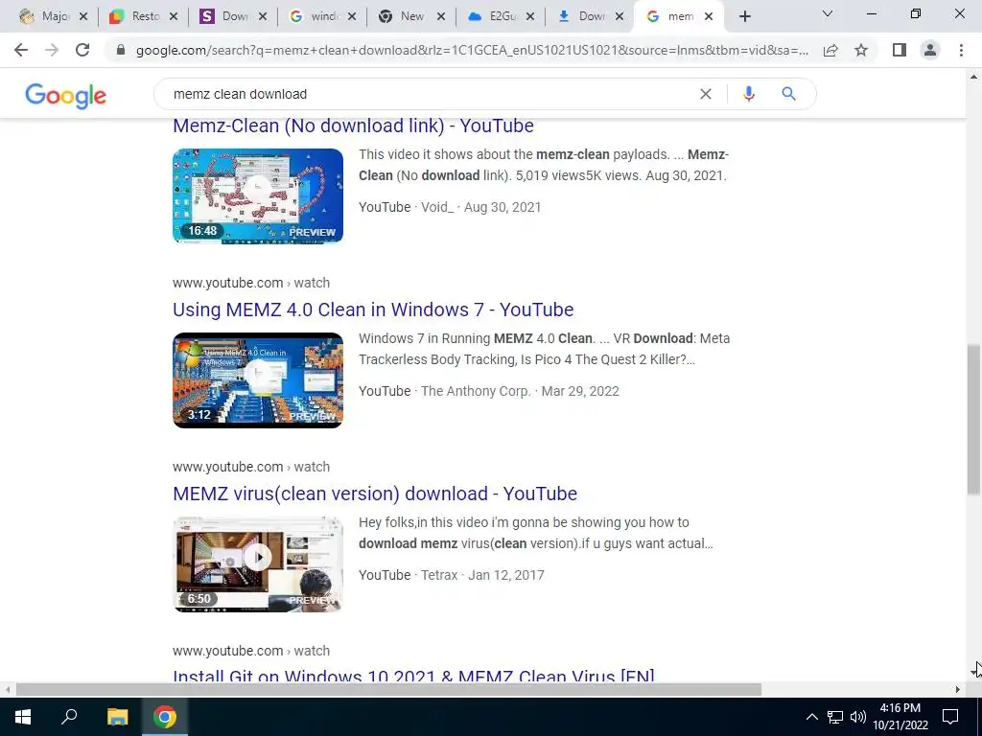Image resolution: width=982 pixels, height=736 pixels.
Task: Submit search with magnifier icon
Action: pyautogui.click(x=788, y=94)
